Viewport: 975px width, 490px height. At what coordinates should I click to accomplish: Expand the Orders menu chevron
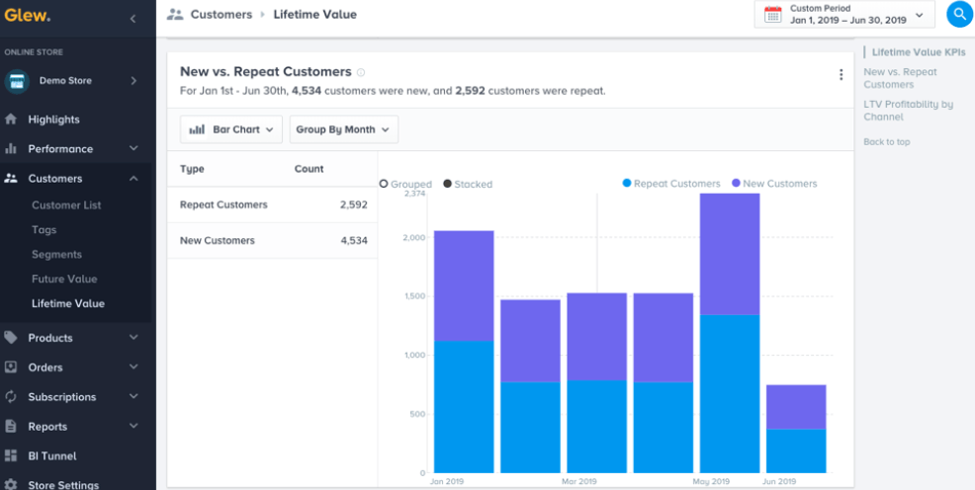pos(133,367)
